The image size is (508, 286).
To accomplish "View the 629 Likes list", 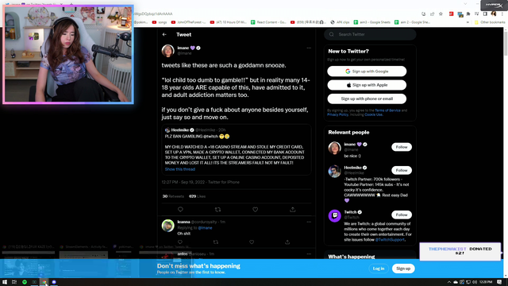I will pyautogui.click(x=197, y=196).
